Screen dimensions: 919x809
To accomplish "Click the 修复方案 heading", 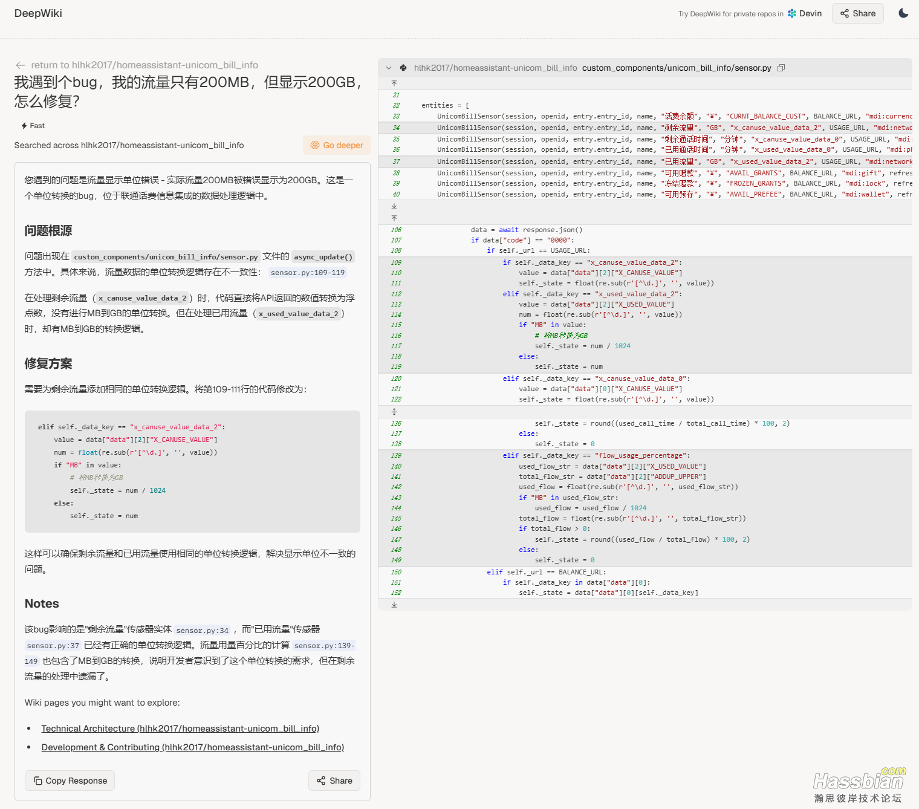I will tap(48, 363).
